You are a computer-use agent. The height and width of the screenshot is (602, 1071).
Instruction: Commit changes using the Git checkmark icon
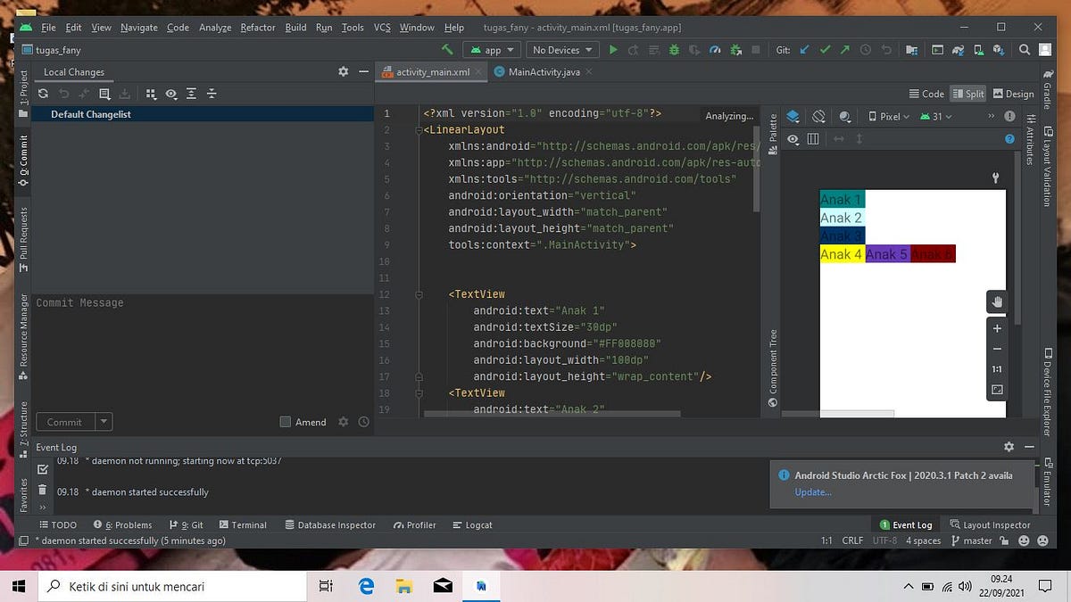click(x=823, y=50)
